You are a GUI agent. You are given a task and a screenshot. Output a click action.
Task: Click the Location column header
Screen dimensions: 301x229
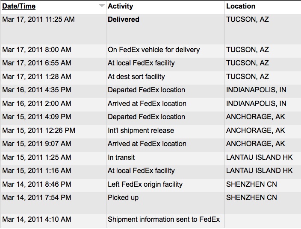(x=241, y=6)
